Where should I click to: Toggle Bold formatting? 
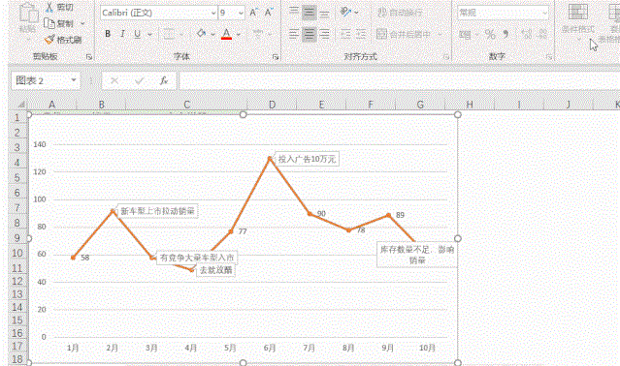(108, 34)
